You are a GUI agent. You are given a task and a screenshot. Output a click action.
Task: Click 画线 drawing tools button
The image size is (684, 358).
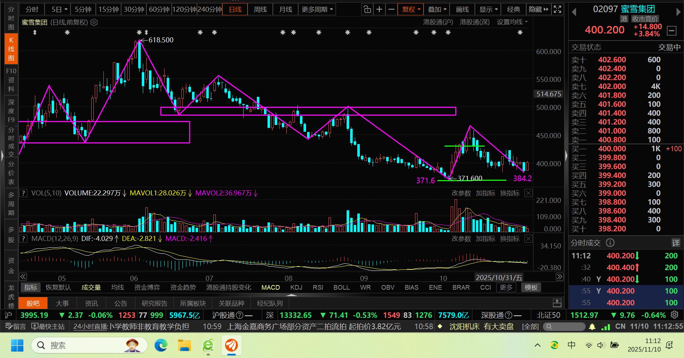pyautogui.click(x=462, y=10)
